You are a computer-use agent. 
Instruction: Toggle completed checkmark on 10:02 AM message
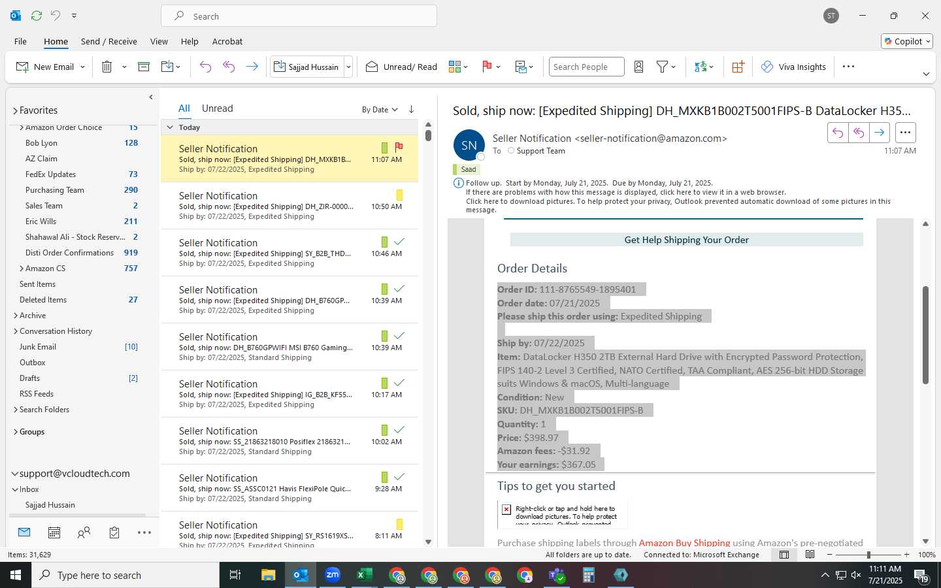pyautogui.click(x=399, y=430)
